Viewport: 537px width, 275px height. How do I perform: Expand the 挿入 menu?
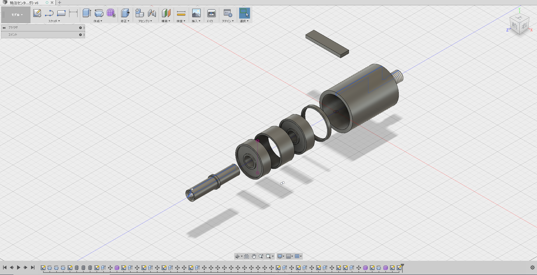[196, 21]
